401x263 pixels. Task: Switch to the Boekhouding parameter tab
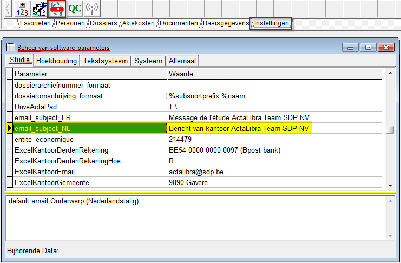click(56, 61)
